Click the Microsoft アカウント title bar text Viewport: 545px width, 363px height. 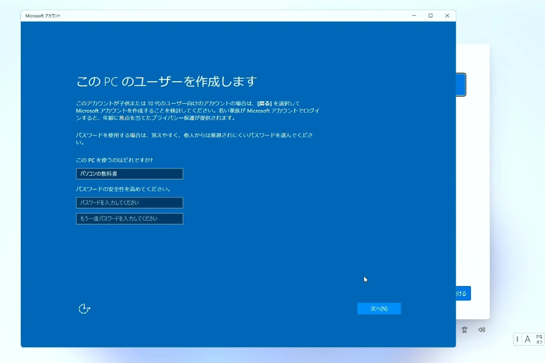click(43, 16)
